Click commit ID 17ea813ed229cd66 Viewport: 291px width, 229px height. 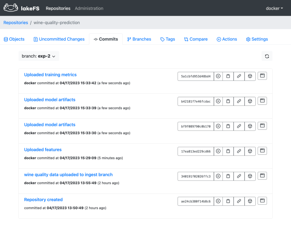pos(196,151)
